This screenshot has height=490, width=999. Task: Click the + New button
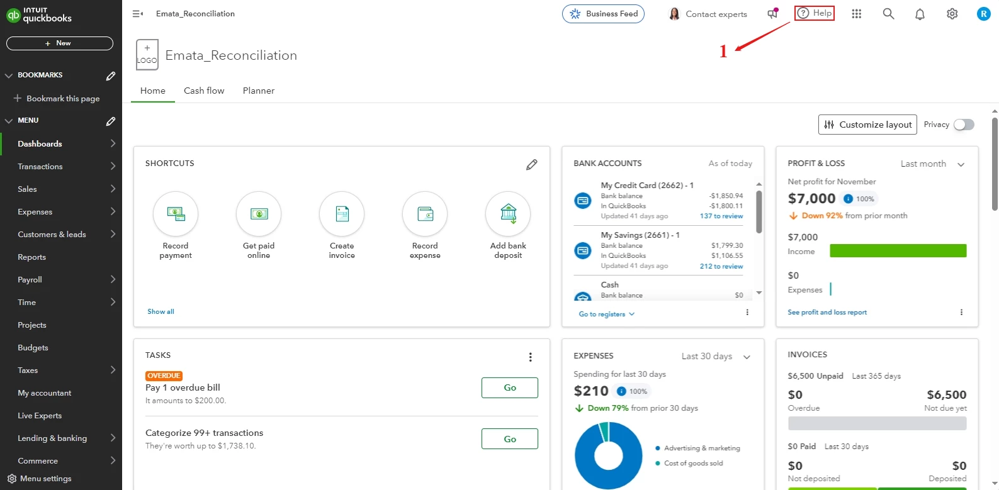pos(60,43)
